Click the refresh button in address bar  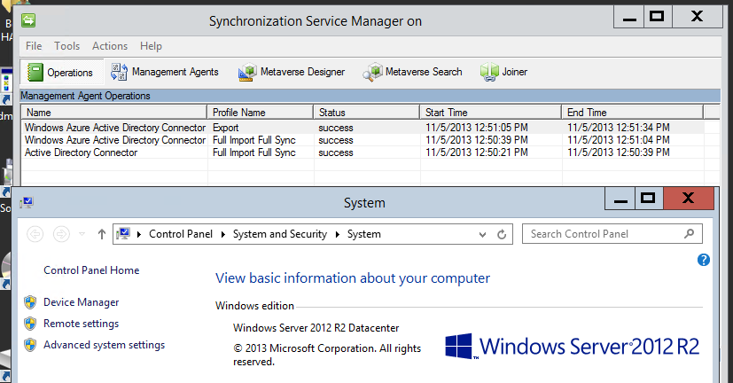pos(502,234)
